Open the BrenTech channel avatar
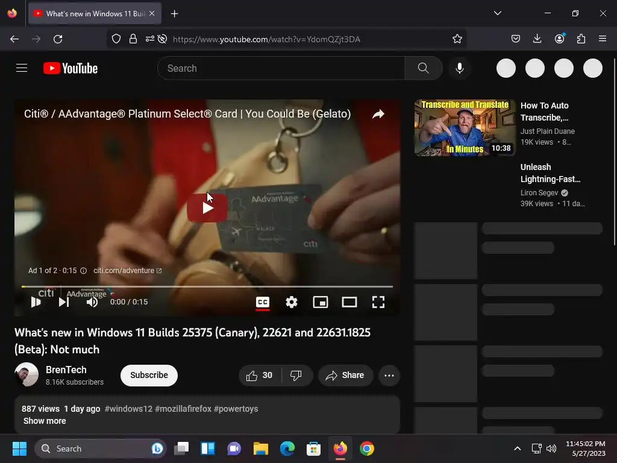The height and width of the screenshot is (463, 617). pyautogui.click(x=27, y=374)
